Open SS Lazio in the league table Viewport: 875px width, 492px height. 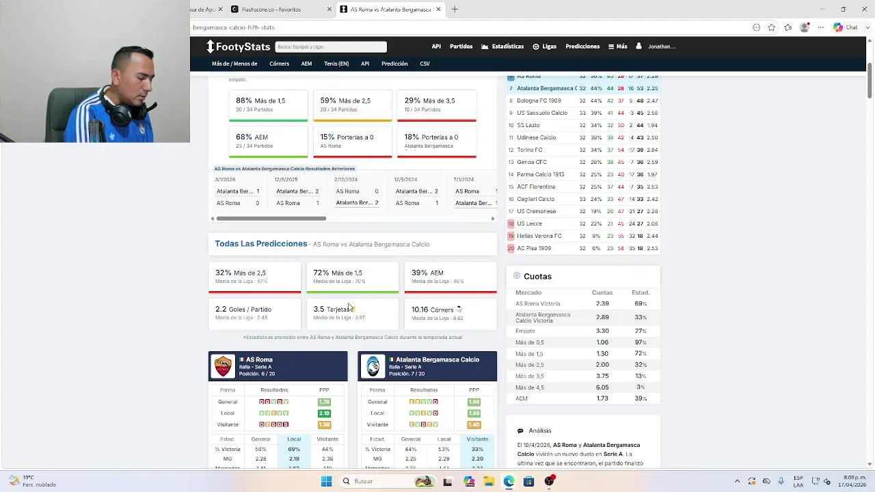point(528,125)
